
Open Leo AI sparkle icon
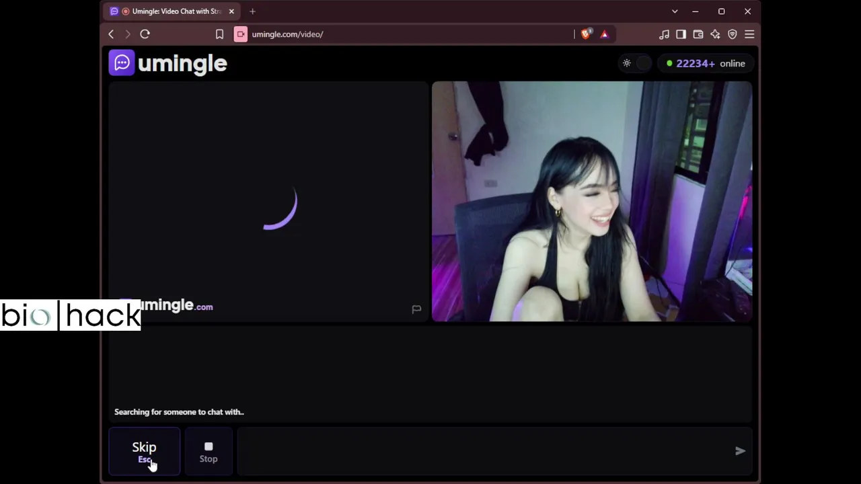click(715, 34)
